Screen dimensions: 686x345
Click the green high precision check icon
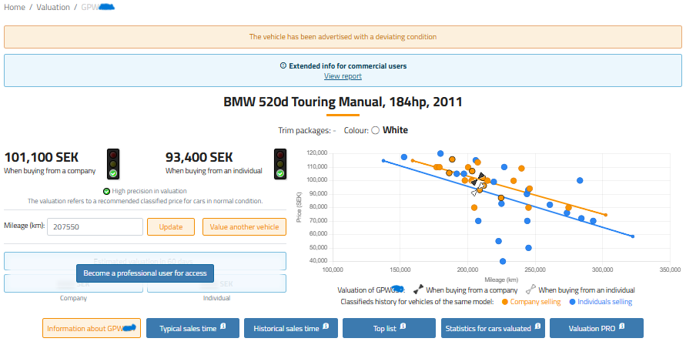click(107, 191)
